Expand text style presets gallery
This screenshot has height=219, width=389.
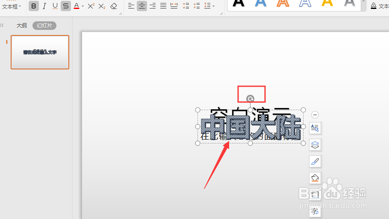click(x=363, y=5)
